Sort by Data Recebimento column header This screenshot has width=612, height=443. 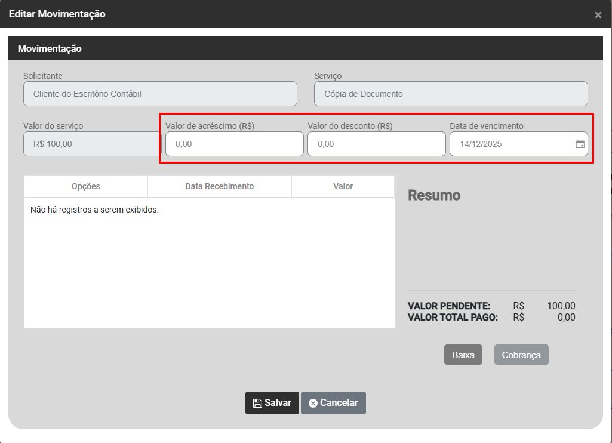[220, 186]
